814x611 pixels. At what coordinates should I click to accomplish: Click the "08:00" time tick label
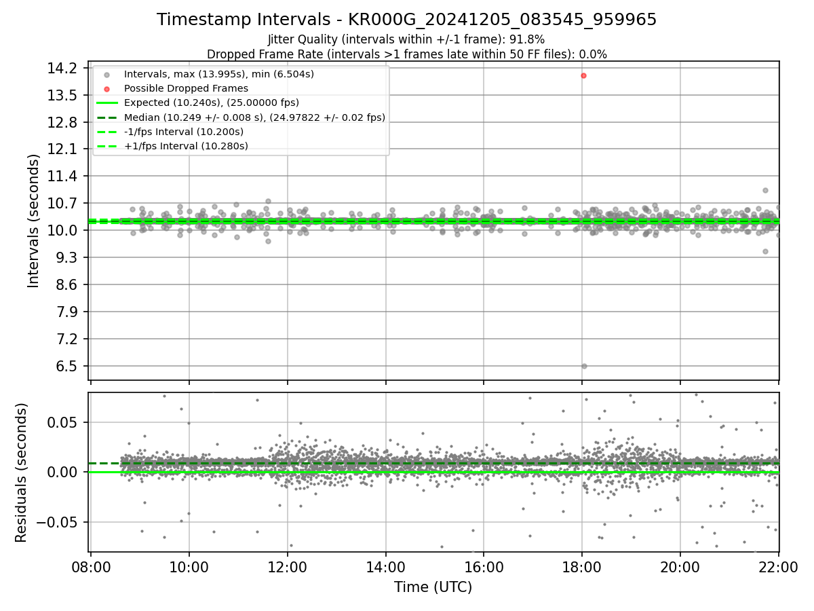(x=91, y=568)
